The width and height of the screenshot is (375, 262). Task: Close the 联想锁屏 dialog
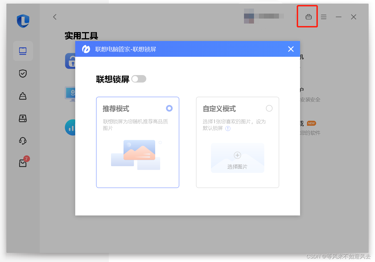tap(291, 49)
